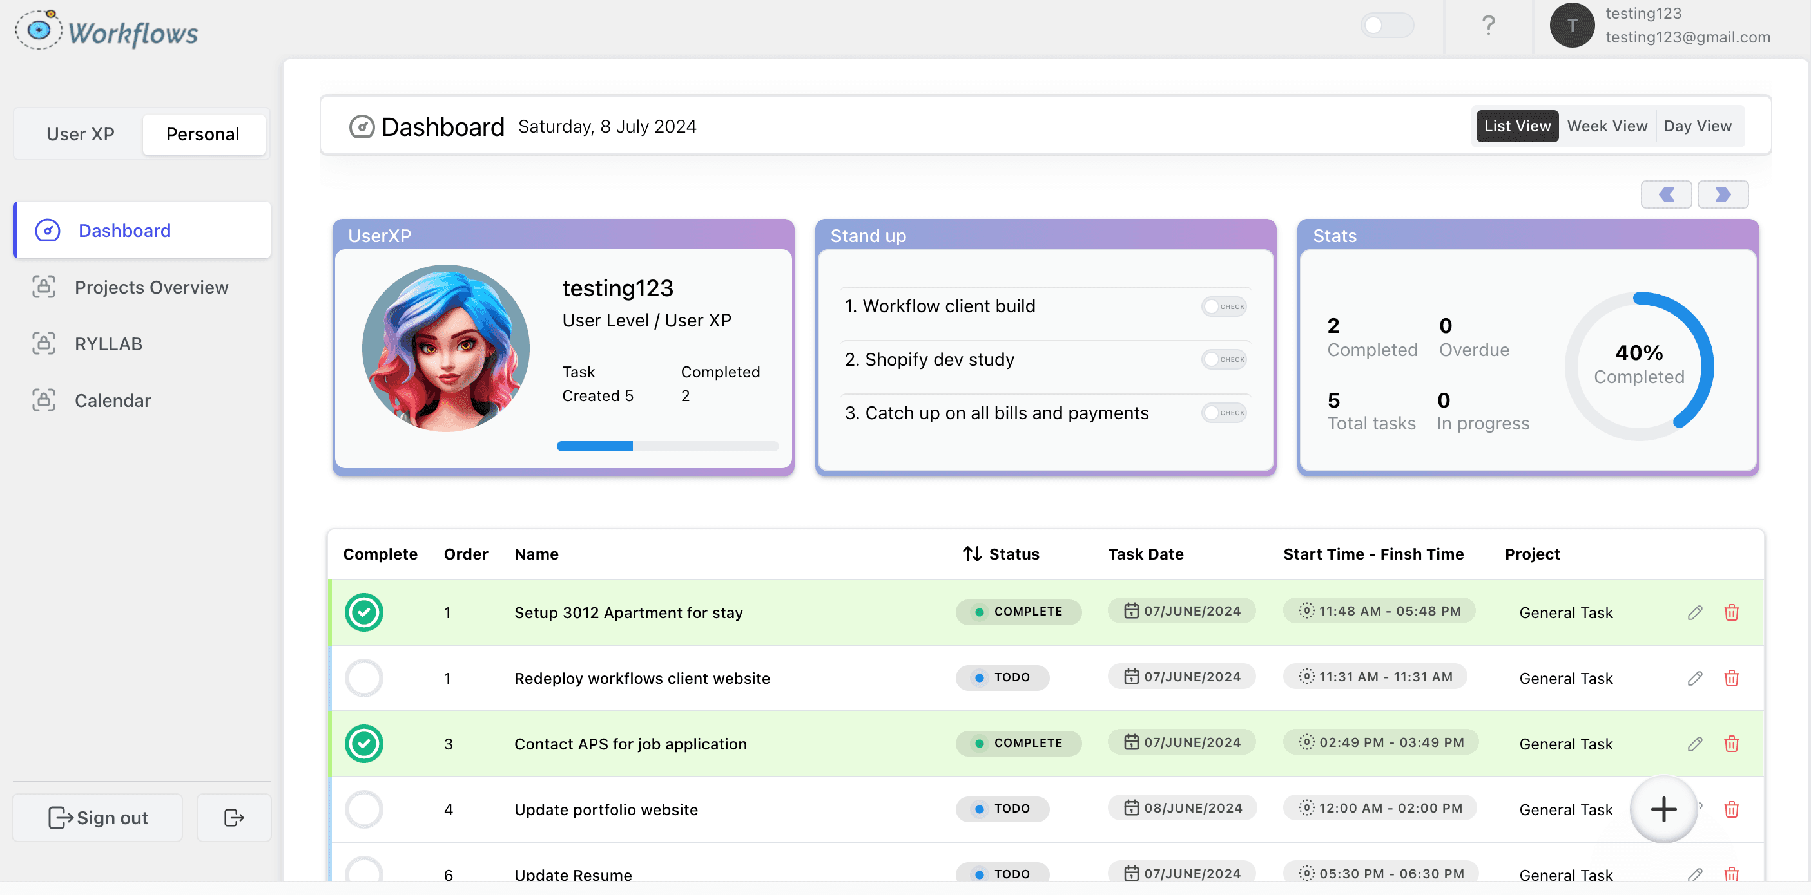Click the left navigation chevron above Stats
1811x895 pixels.
coord(1666,194)
